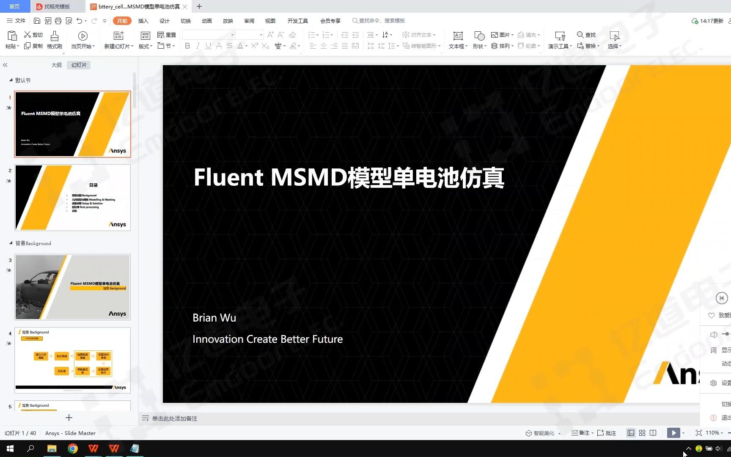Switch to the 动画 ribbon tab

tap(206, 20)
